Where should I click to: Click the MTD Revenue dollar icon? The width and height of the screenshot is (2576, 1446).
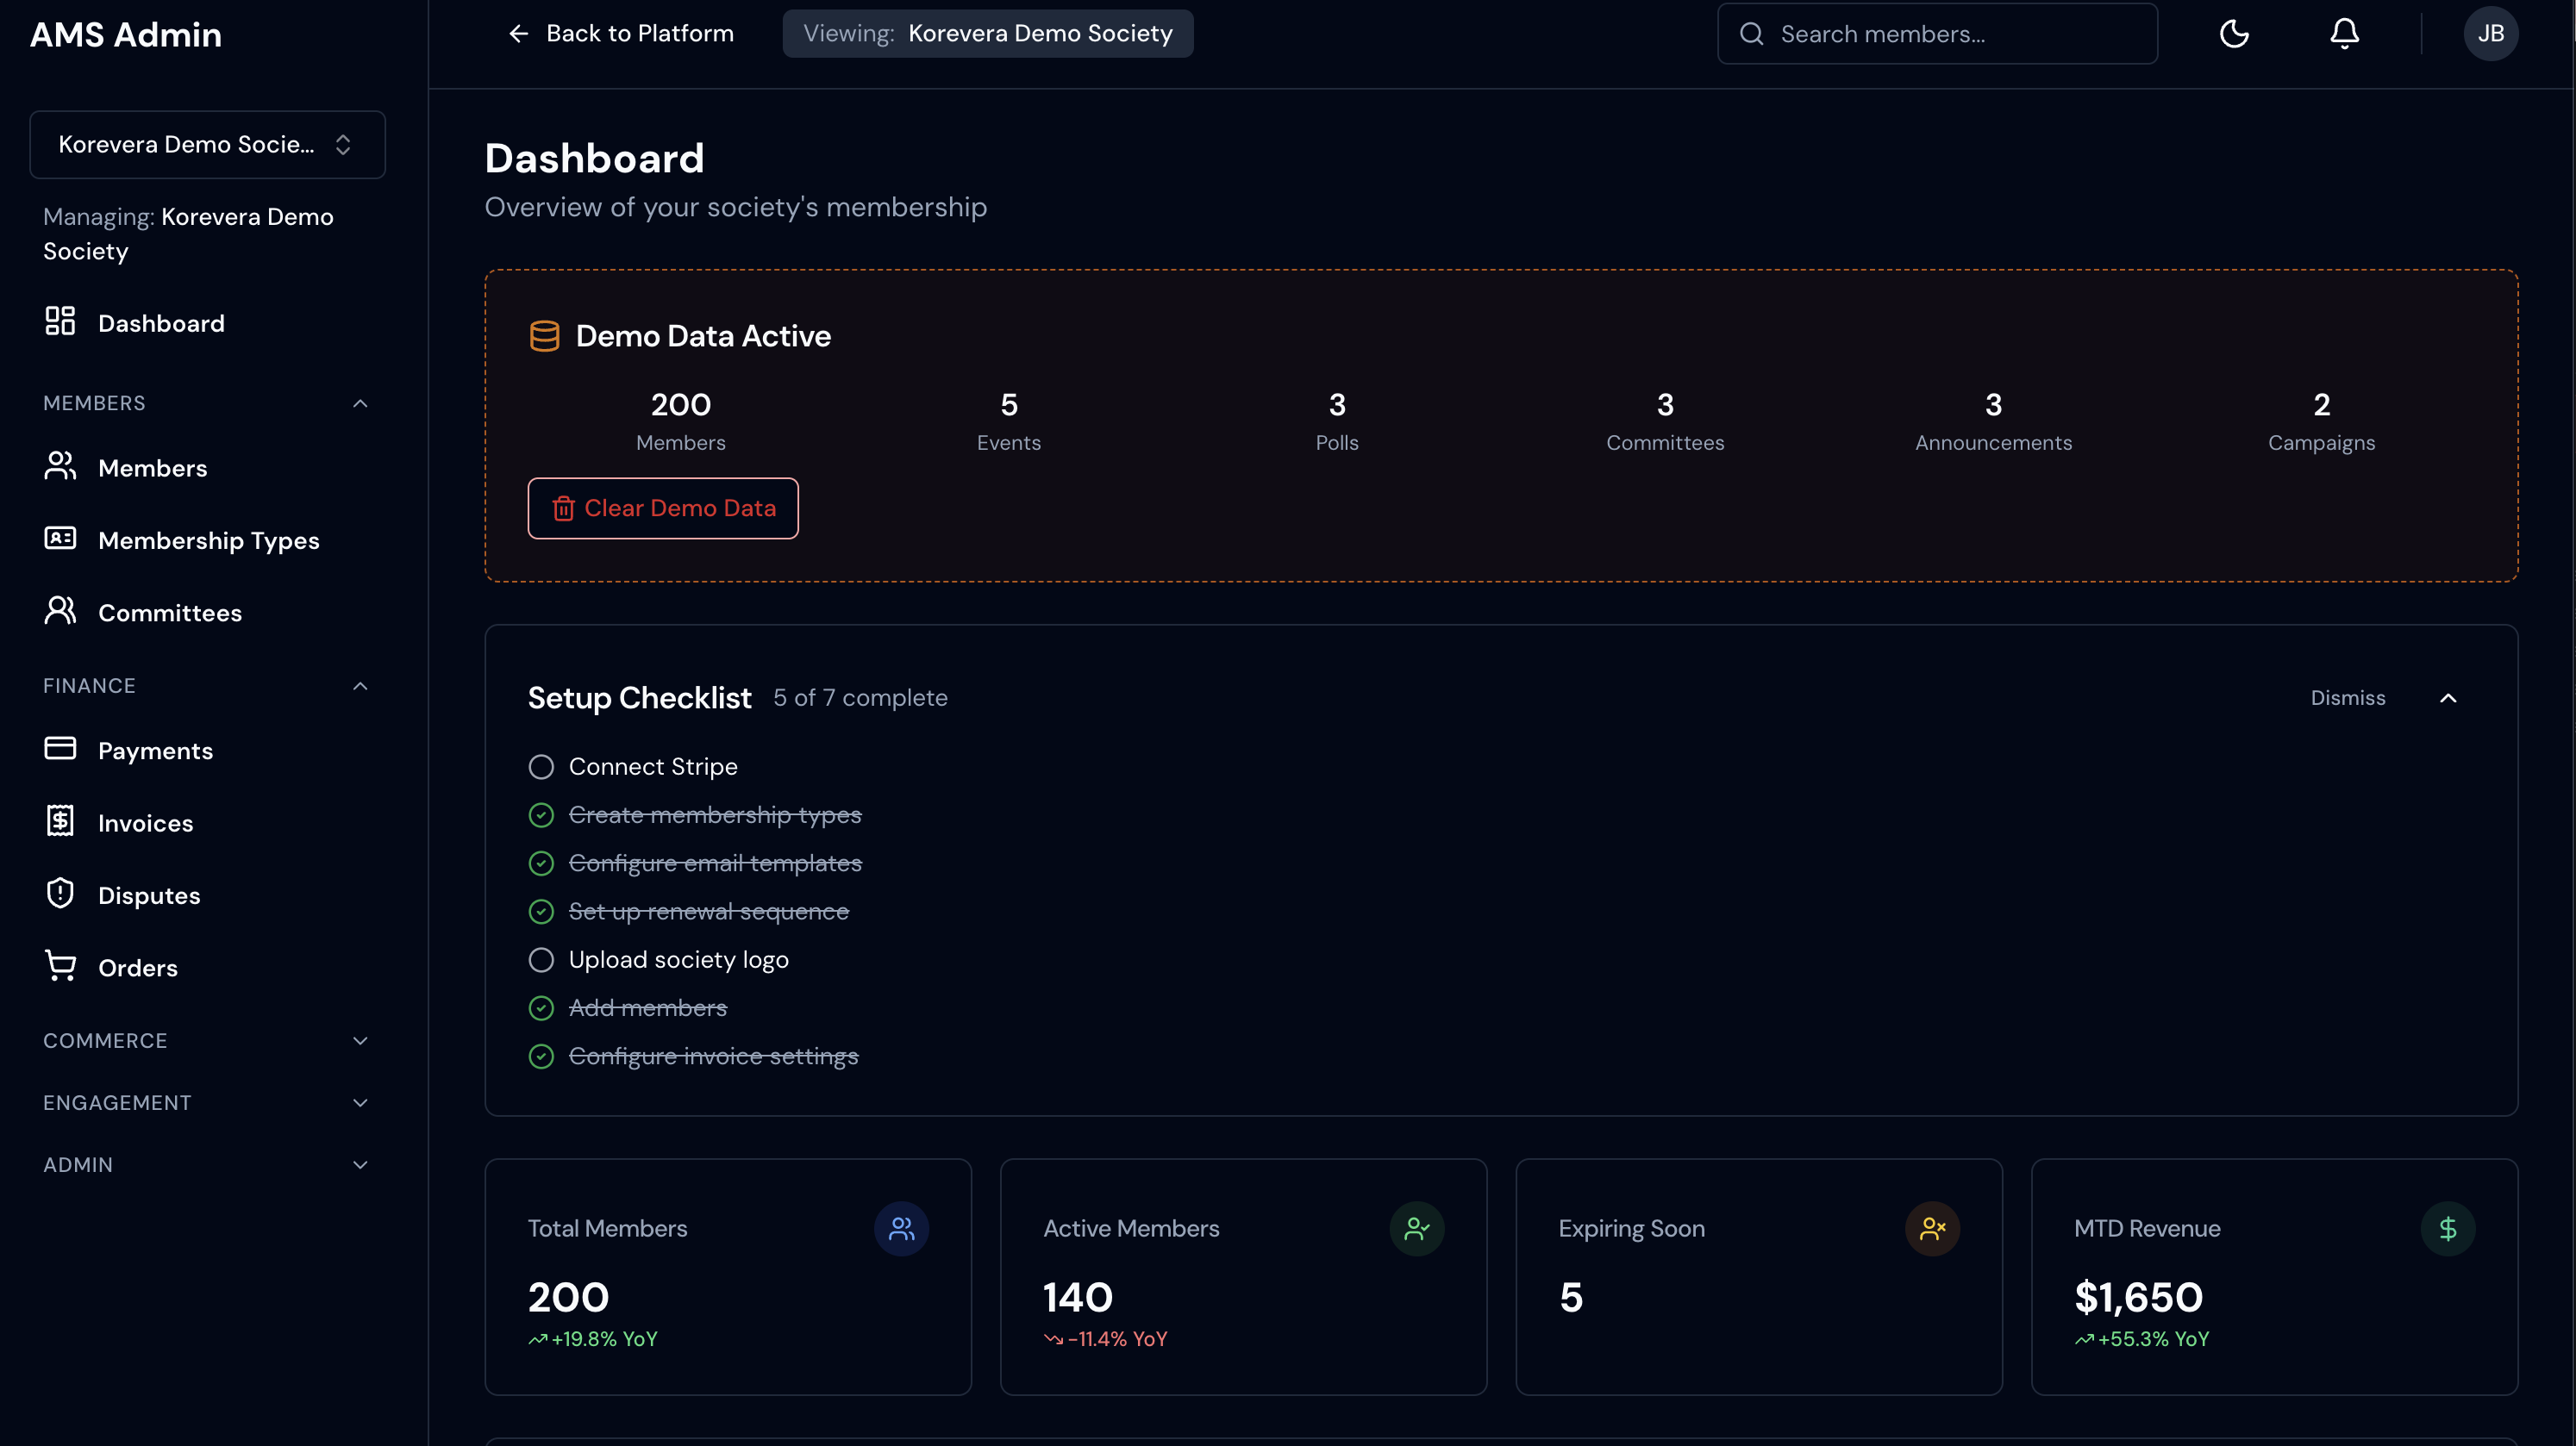(x=2447, y=1228)
